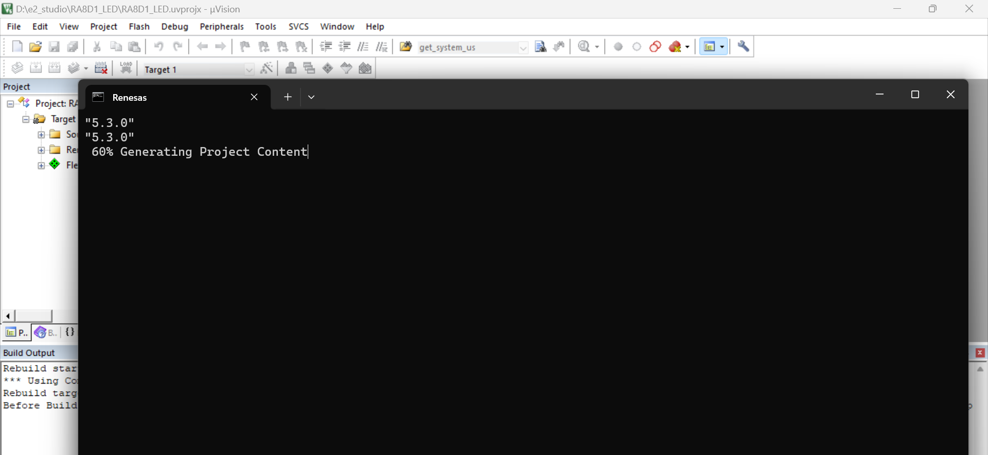Stop the build with the red X icon
This screenshot has width=988, height=455.
point(101,68)
